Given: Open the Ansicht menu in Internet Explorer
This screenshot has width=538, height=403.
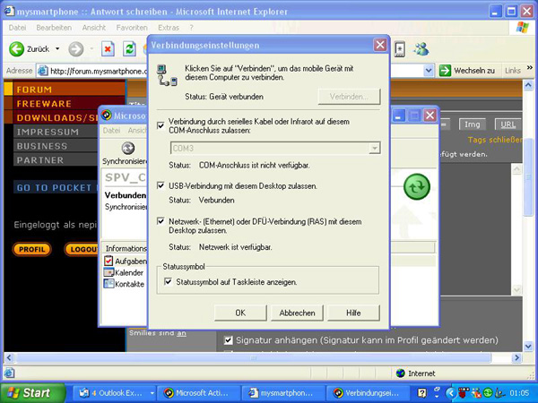Looking at the screenshot, I should [x=94, y=28].
